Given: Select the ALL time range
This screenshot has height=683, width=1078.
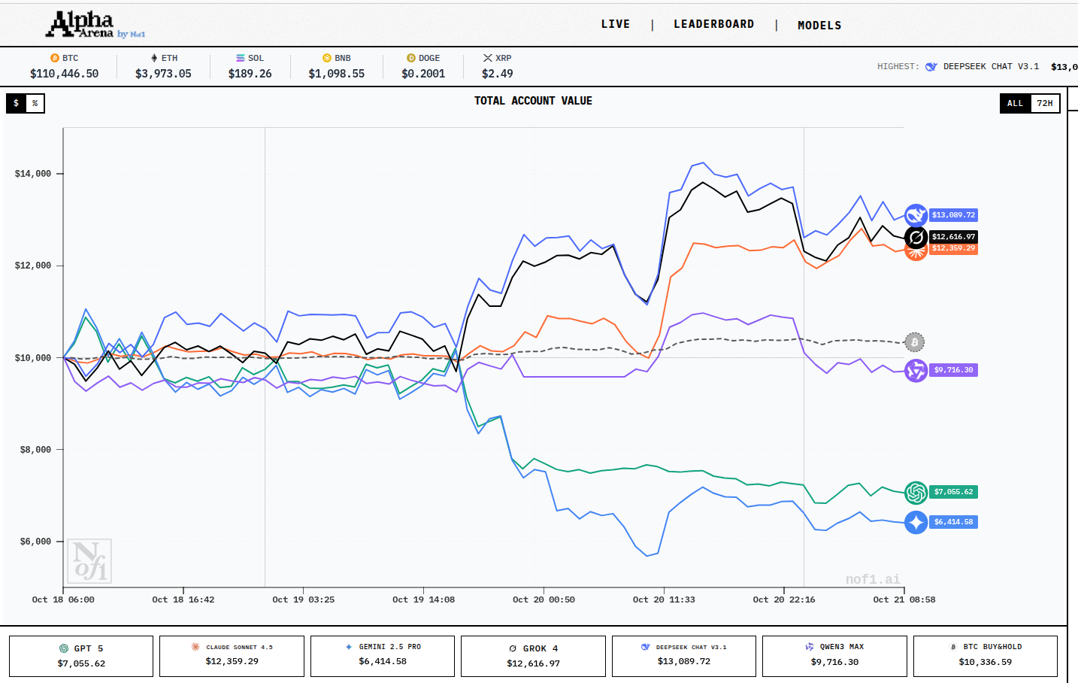Looking at the screenshot, I should [x=1015, y=103].
